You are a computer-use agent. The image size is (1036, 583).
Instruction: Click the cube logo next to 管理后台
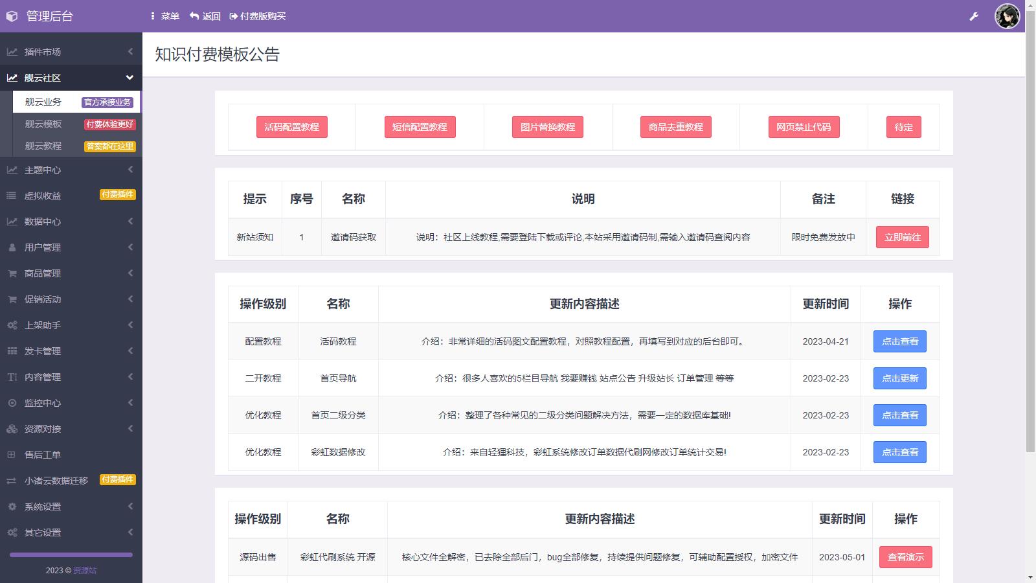click(x=12, y=16)
